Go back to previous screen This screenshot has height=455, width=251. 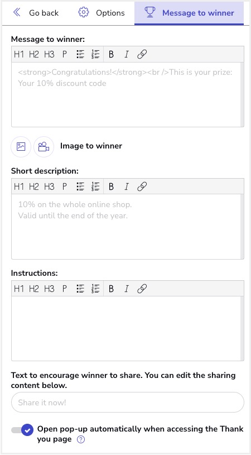36,13
